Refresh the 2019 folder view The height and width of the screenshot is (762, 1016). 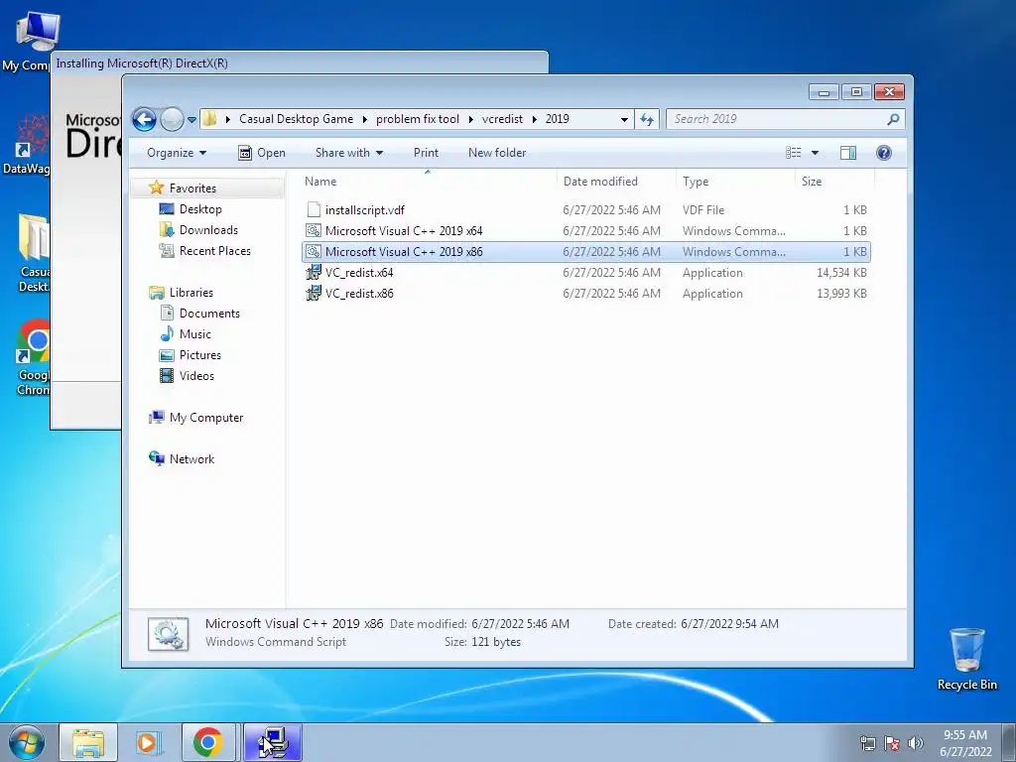point(647,119)
